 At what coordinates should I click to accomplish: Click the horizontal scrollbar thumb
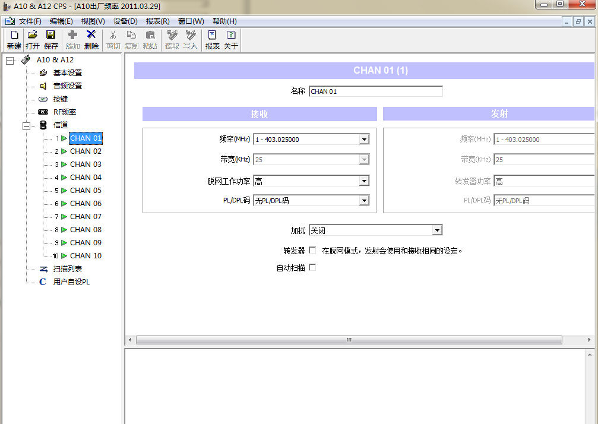click(x=349, y=340)
